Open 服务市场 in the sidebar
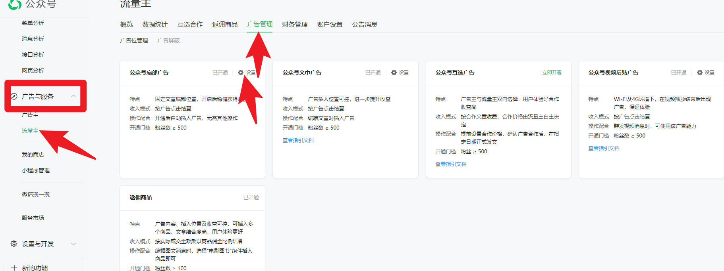 33,218
